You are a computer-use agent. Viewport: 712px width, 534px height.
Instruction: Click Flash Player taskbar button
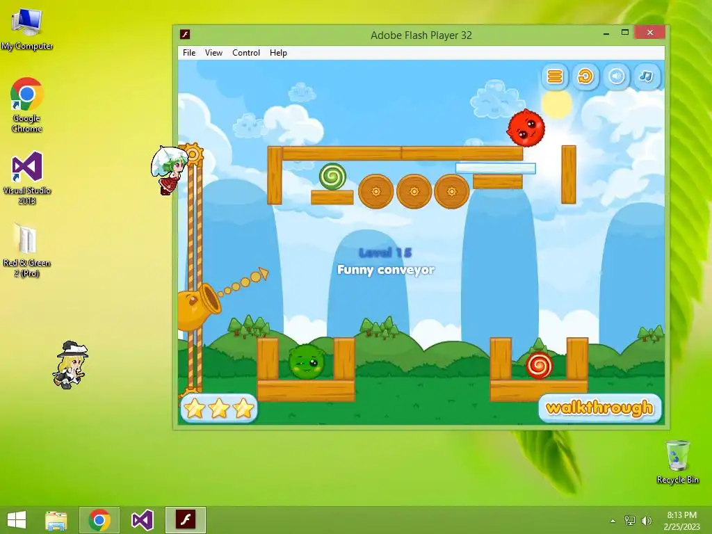pyautogui.click(x=185, y=520)
